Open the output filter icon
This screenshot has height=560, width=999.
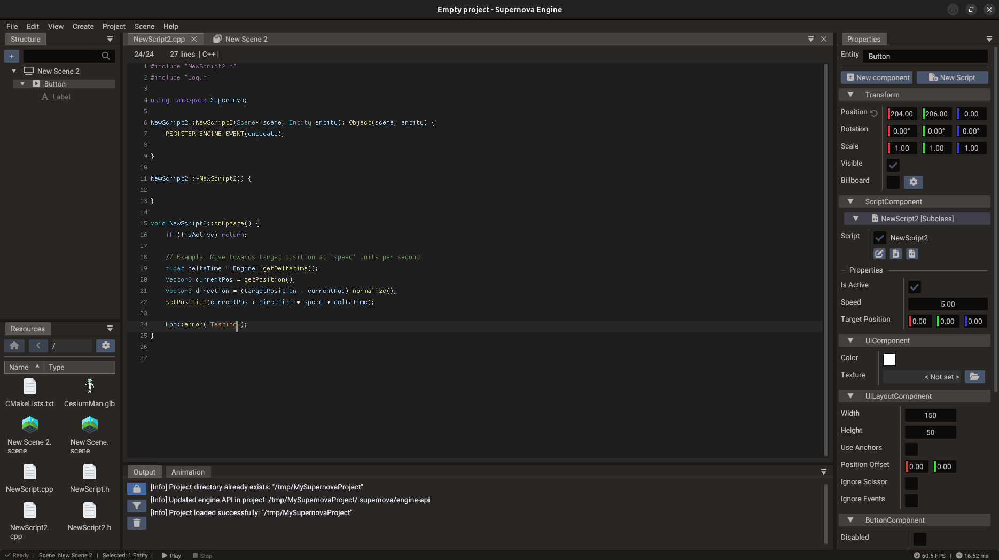click(x=136, y=505)
